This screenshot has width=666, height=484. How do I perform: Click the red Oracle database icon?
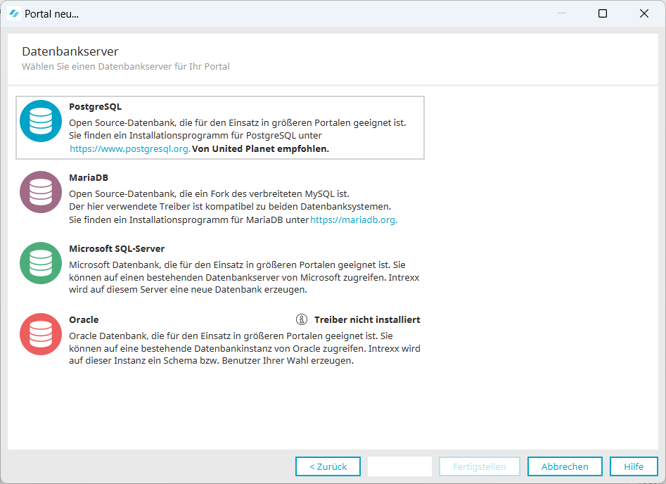(41, 334)
